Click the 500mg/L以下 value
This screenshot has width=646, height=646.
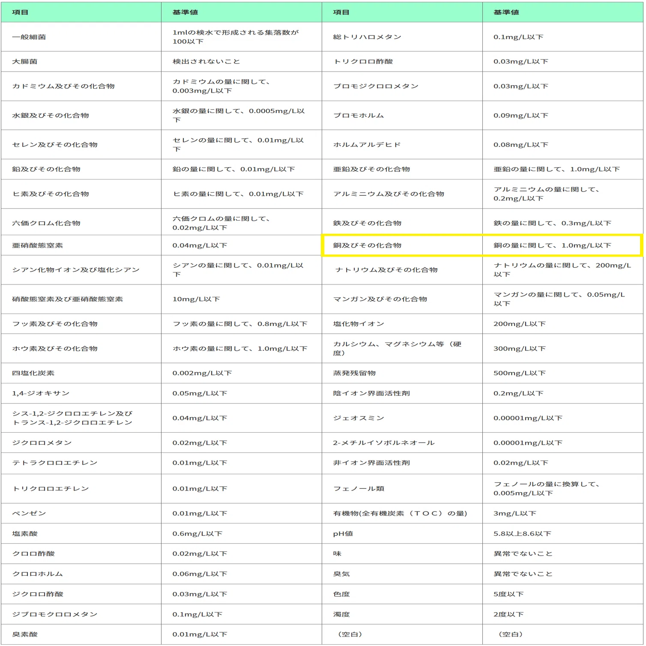[x=520, y=373]
